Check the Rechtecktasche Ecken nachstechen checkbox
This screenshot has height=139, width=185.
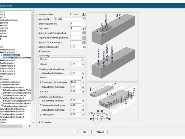point(2,58)
